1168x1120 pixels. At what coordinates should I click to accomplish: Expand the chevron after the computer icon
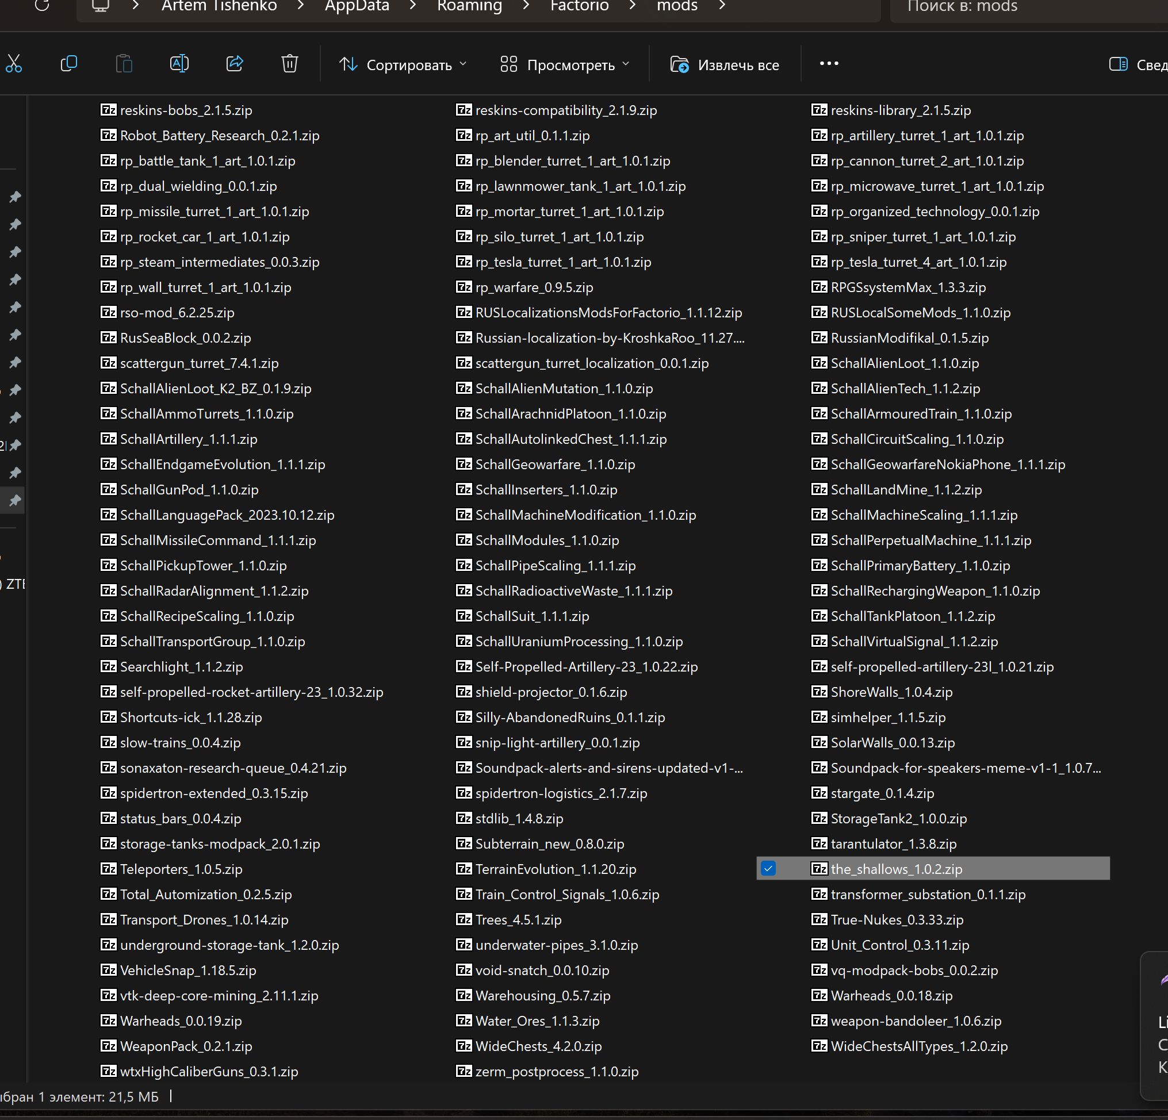(136, 6)
